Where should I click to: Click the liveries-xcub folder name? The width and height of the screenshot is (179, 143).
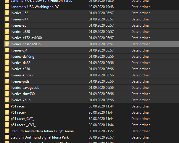pyautogui.click(x=20, y=100)
